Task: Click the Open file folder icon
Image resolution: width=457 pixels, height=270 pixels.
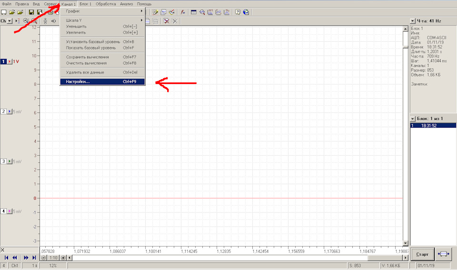Action: [12, 12]
